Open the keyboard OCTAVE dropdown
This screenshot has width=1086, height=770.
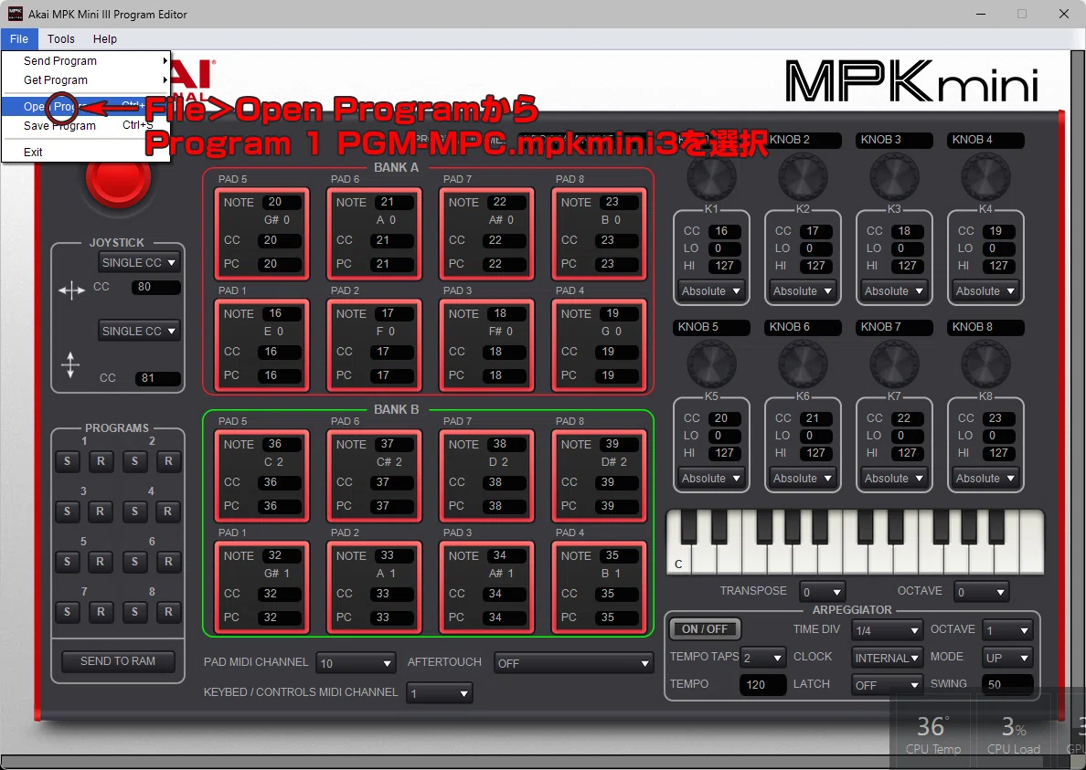click(x=981, y=592)
